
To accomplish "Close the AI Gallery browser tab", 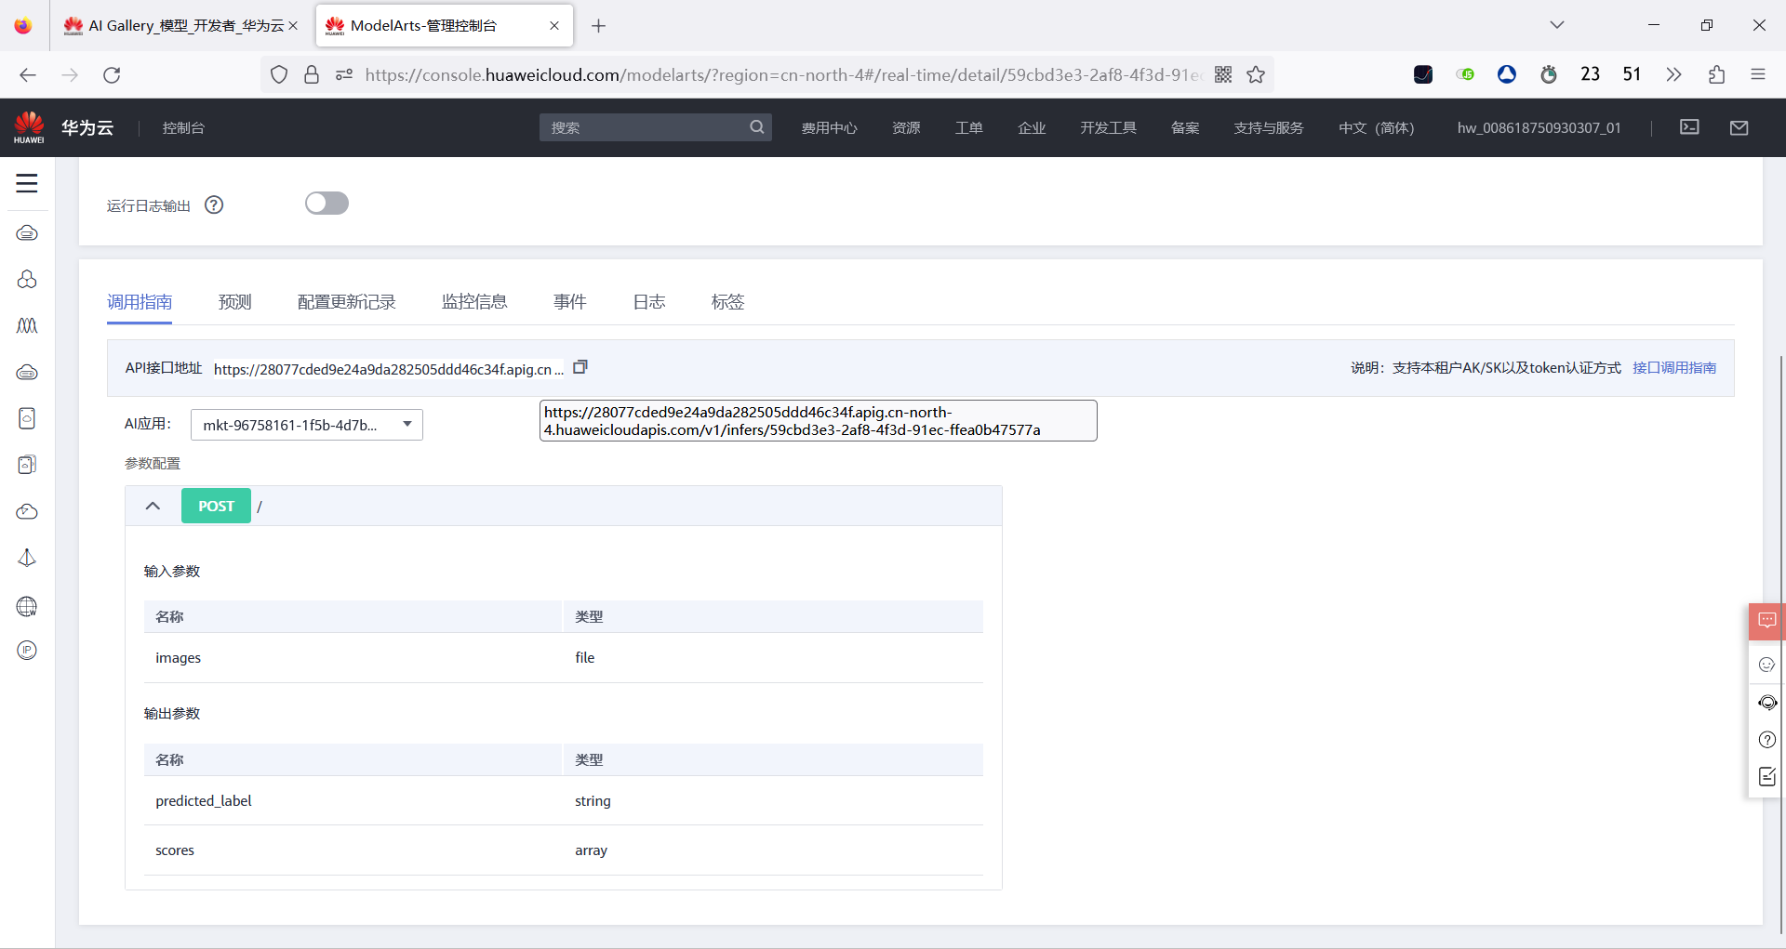I will 293,26.
